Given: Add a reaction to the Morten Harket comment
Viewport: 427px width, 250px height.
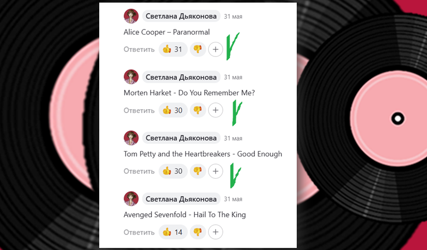Looking at the screenshot, I should 216,110.
